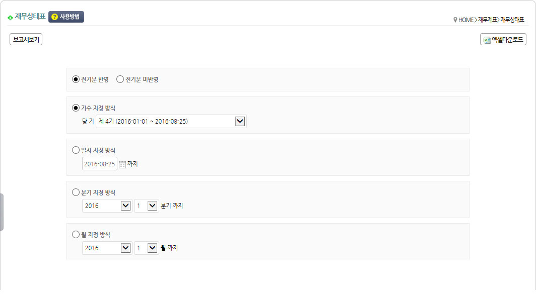The image size is (536, 305).
Task: Choose 분기 지정 방식 option
Action: [x=76, y=192]
